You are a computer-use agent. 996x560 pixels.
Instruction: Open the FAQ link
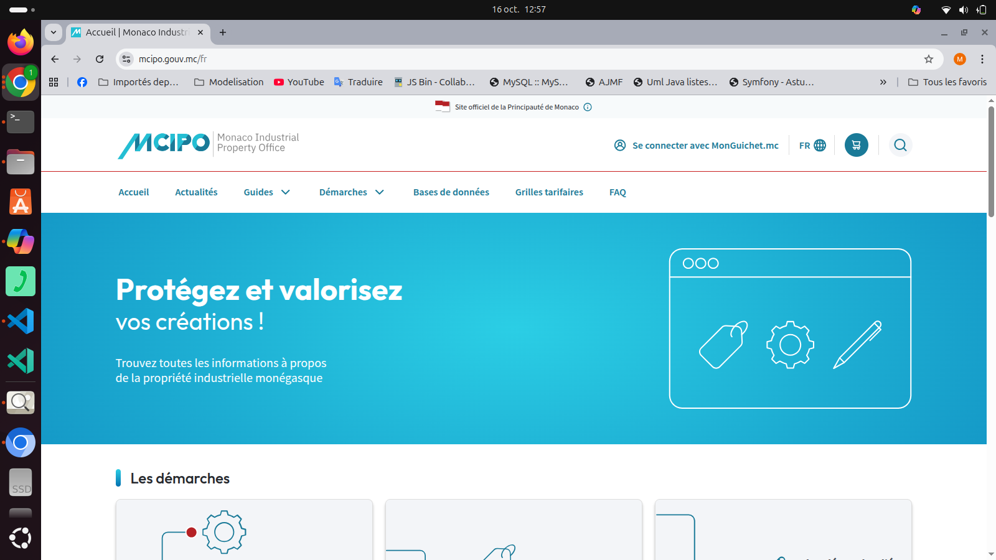point(618,192)
